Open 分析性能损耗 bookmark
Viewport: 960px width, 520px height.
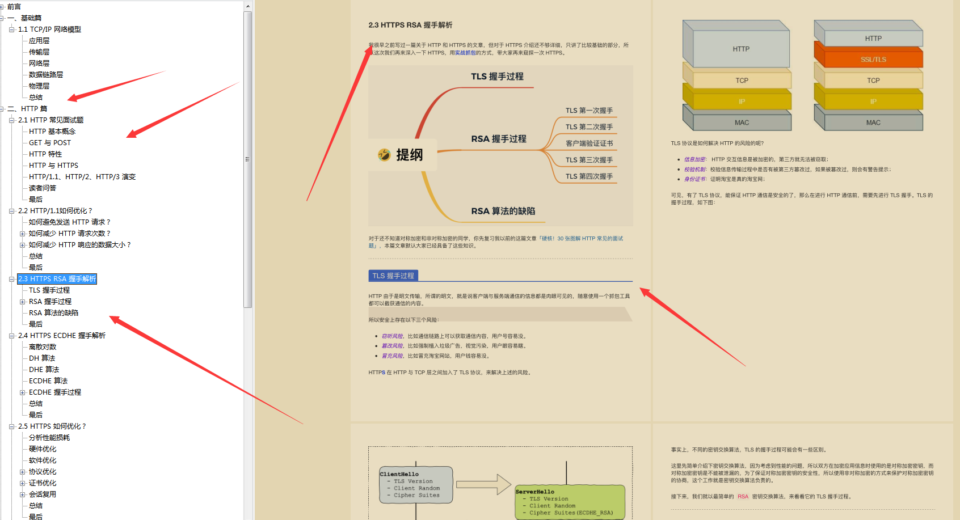49,438
